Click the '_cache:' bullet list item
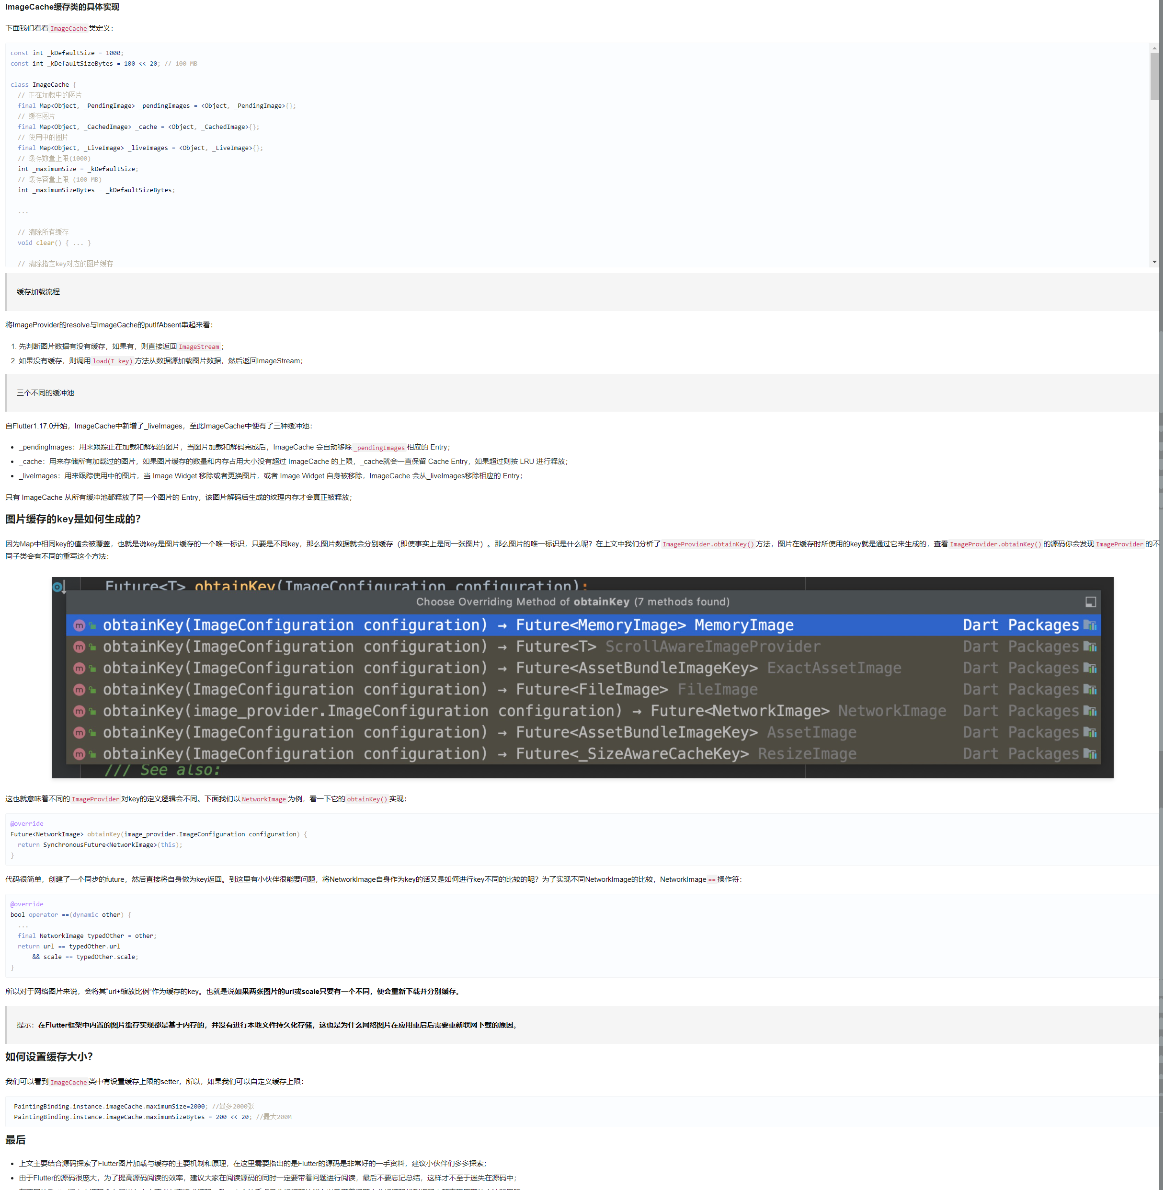This screenshot has height=1190, width=1164. [294, 462]
